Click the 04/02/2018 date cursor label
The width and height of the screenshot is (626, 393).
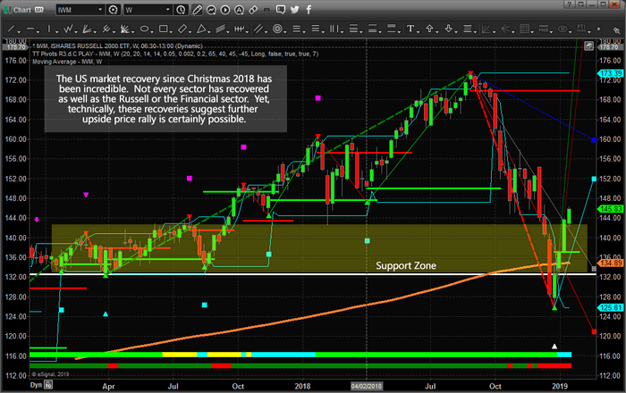(x=367, y=386)
